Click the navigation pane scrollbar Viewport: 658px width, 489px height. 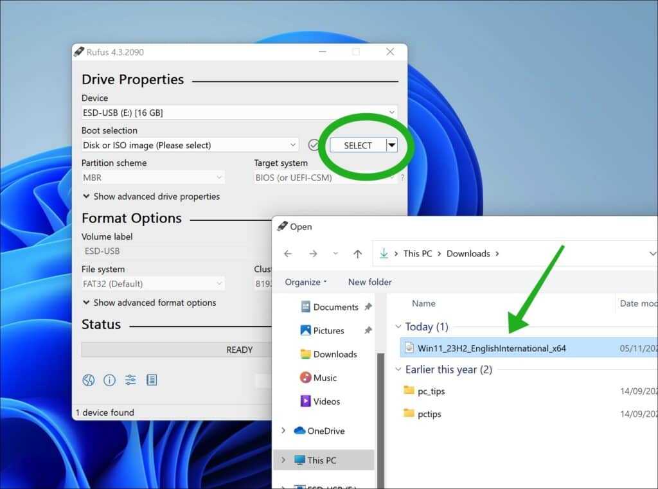pyautogui.click(x=380, y=420)
